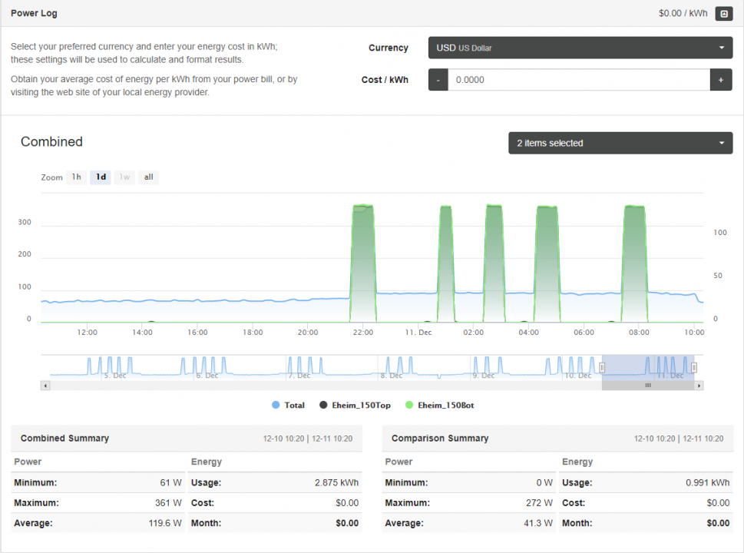Click the green Eheim_150Bot legend dot

(409, 405)
